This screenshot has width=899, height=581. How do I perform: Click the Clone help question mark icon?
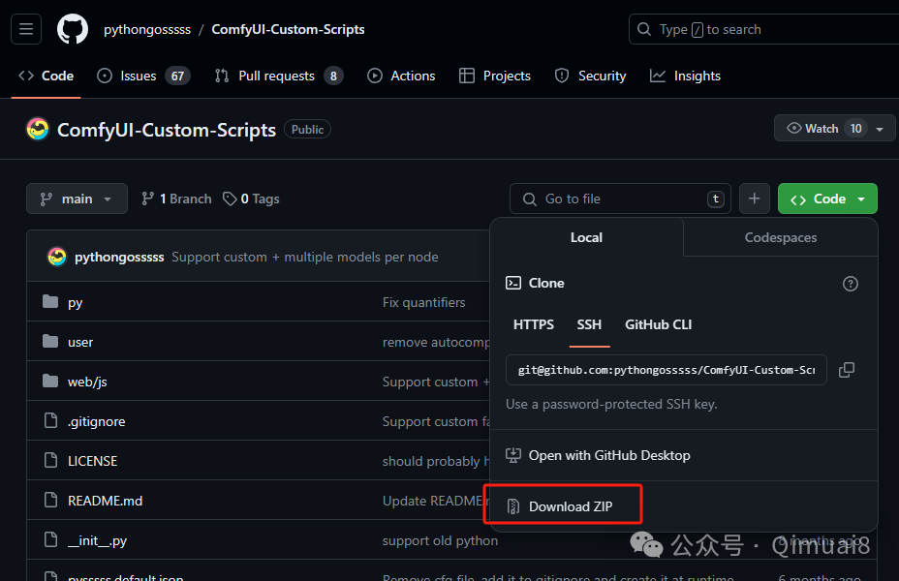(x=851, y=284)
